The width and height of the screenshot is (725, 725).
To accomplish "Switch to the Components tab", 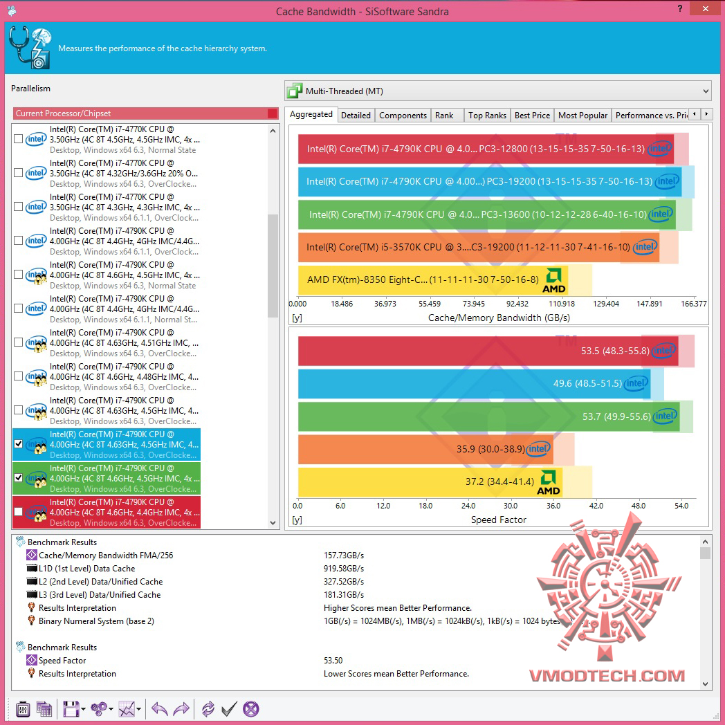I will coord(403,115).
